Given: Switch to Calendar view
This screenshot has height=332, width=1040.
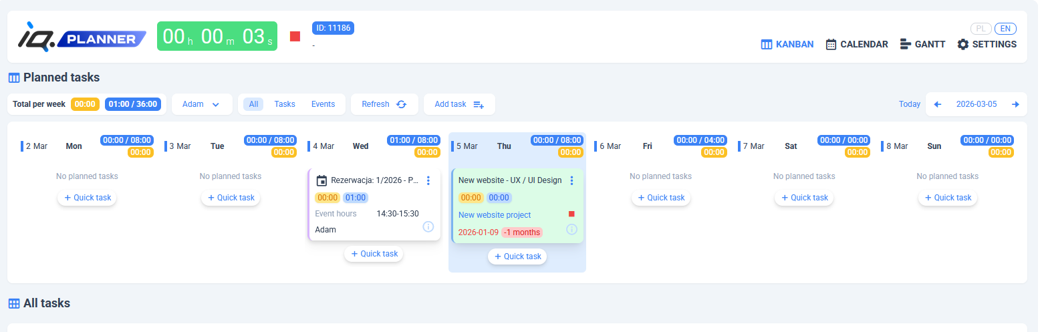Looking at the screenshot, I should (857, 44).
